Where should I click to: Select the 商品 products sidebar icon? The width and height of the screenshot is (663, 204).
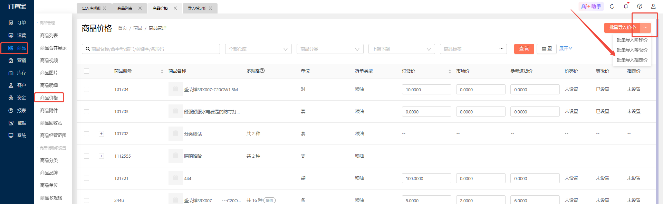pyautogui.click(x=11, y=48)
